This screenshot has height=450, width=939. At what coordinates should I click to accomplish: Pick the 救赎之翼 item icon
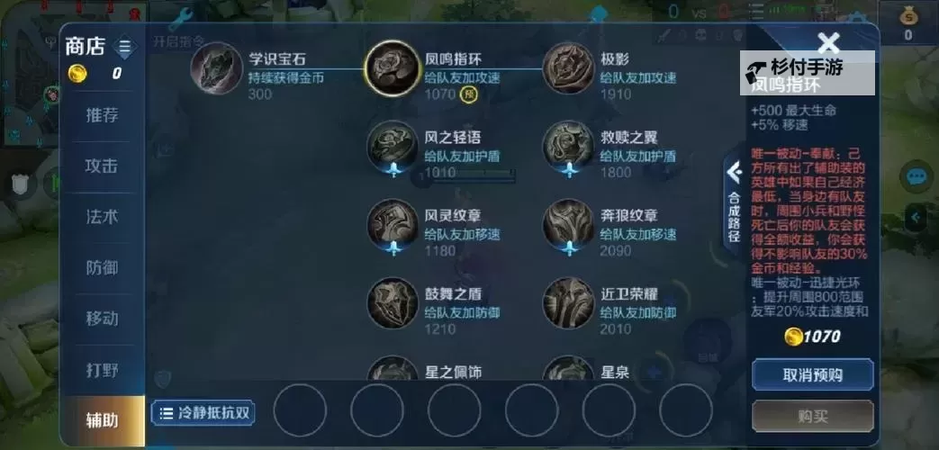(x=568, y=147)
